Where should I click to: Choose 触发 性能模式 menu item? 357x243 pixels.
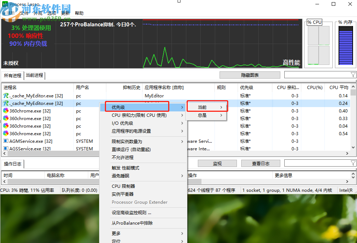coord(144,168)
